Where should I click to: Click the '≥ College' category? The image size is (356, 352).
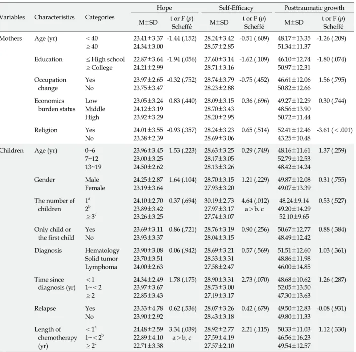coord(99,68)
